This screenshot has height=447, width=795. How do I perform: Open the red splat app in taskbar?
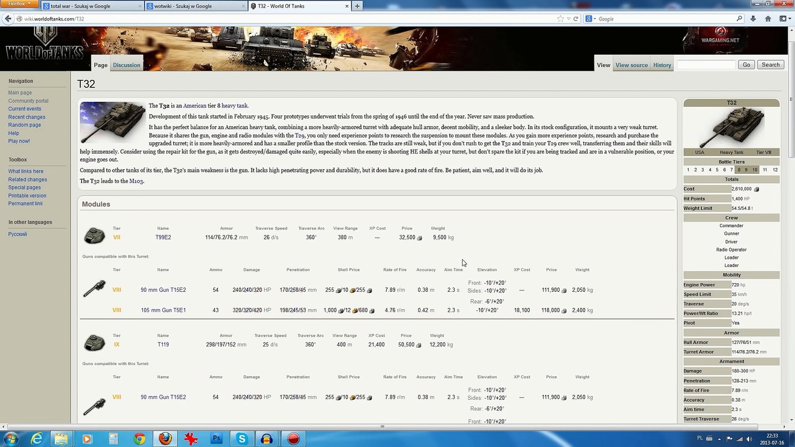pyautogui.click(x=191, y=439)
